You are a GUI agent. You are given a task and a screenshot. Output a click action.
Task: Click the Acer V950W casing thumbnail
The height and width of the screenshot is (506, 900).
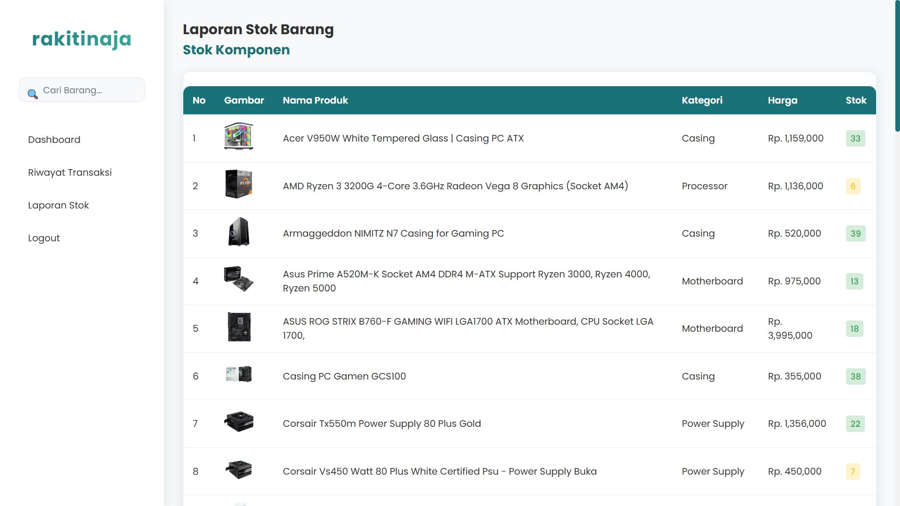[x=239, y=136]
